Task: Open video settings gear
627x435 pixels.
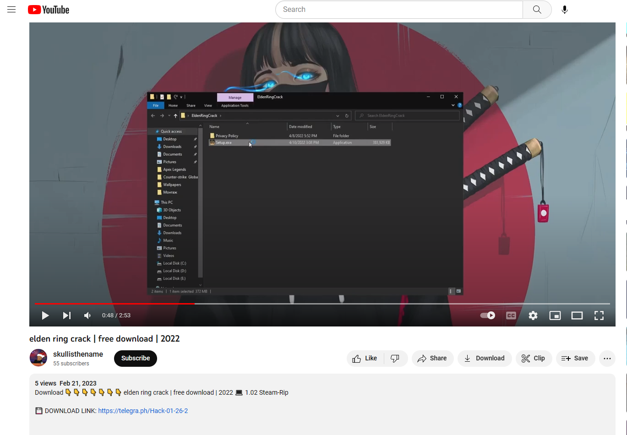Action: click(x=533, y=315)
